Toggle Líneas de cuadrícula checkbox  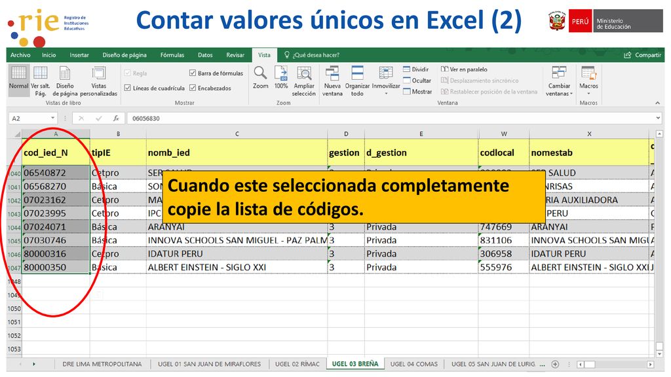click(x=128, y=88)
